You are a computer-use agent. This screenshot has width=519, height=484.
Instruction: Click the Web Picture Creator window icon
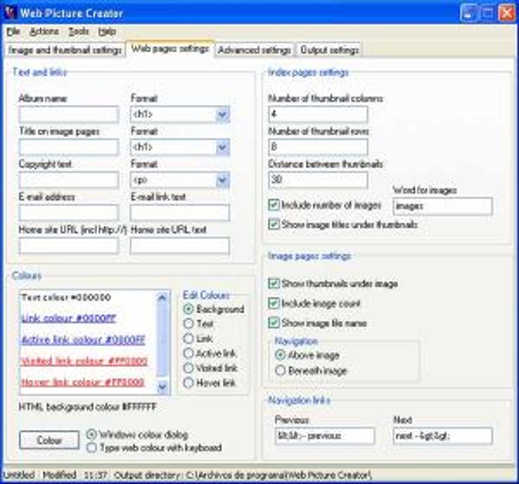(11, 11)
